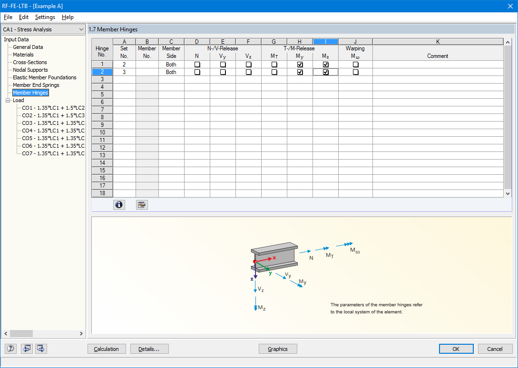Click the table scrollbar up arrow
This screenshot has width=518, height=368.
508,42
